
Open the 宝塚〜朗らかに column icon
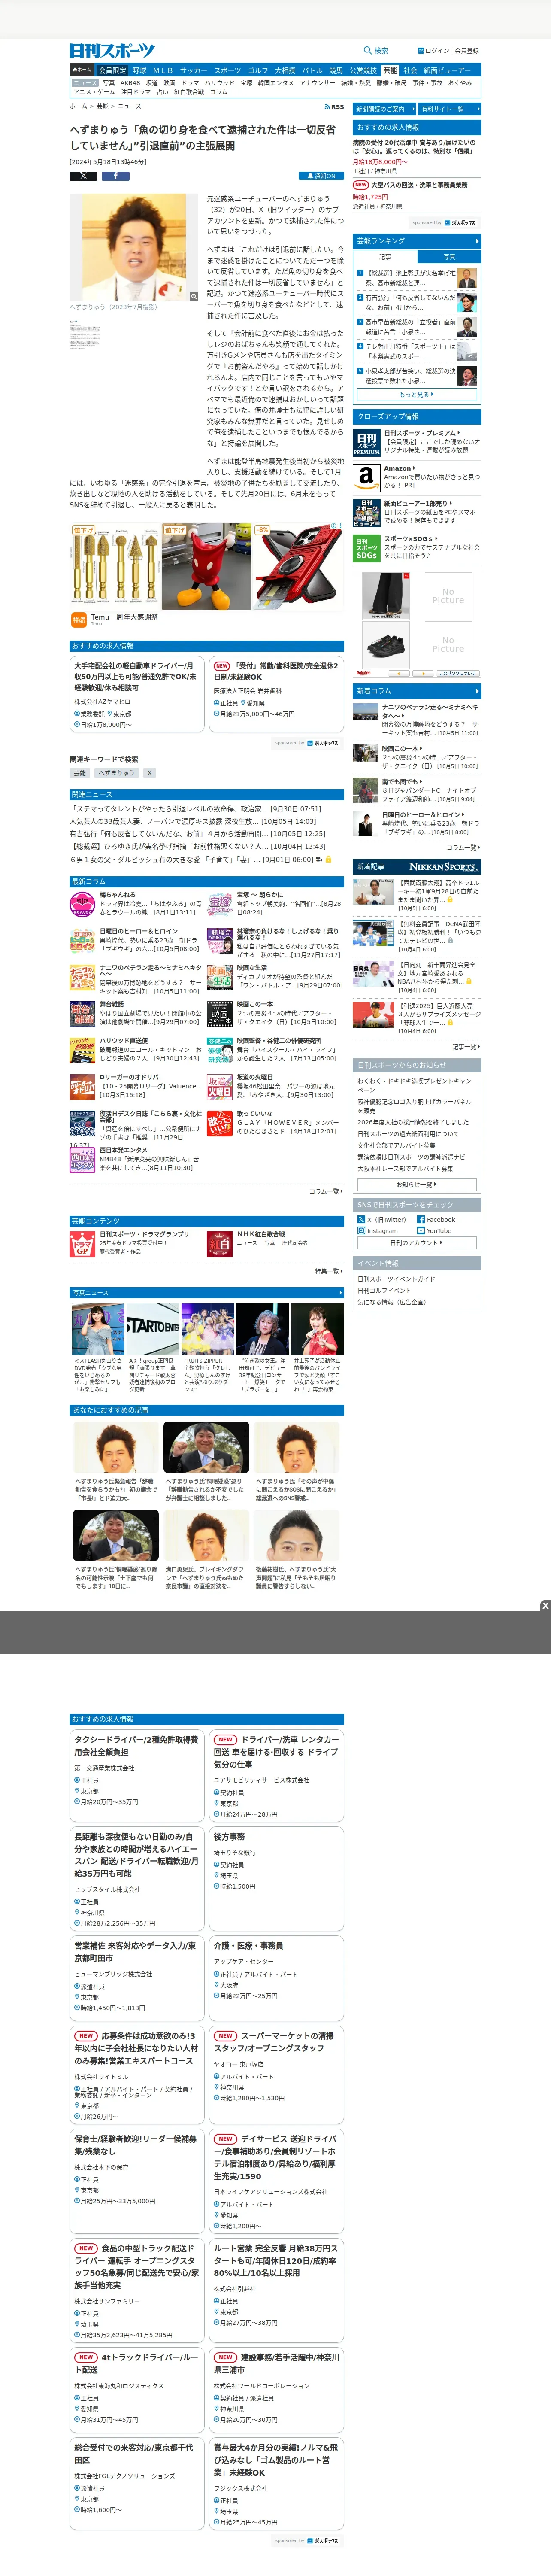coord(220,905)
